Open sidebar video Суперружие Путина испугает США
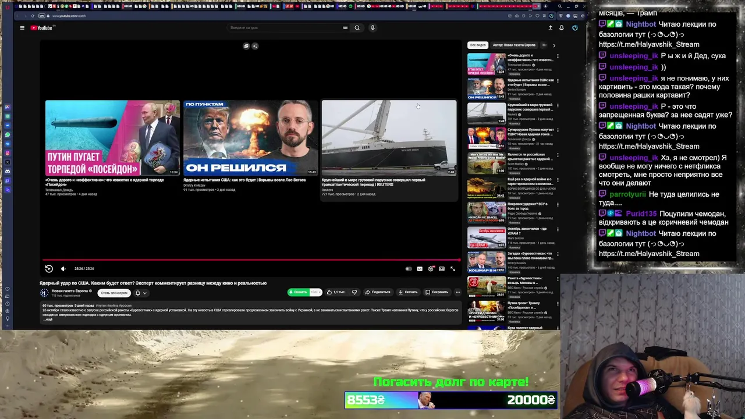The height and width of the screenshot is (419, 745). tap(487, 138)
